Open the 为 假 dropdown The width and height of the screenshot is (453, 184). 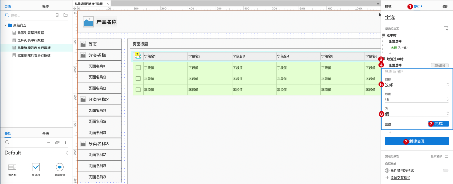click(417, 114)
